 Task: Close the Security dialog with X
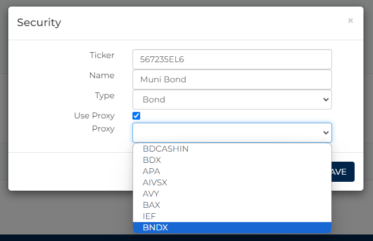coord(350,21)
